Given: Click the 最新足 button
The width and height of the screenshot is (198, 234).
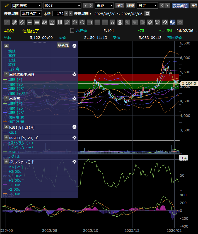Looking at the screenshot, I should pos(63,45).
